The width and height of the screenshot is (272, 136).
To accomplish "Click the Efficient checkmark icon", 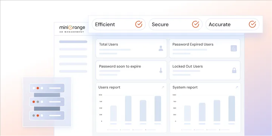I will pos(139,24).
